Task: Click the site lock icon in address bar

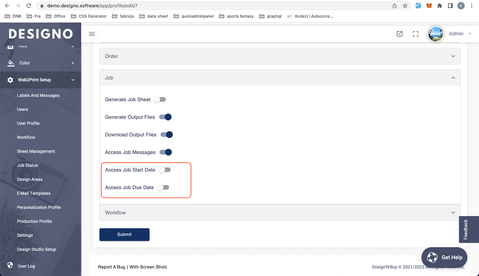Action: tap(42, 5)
